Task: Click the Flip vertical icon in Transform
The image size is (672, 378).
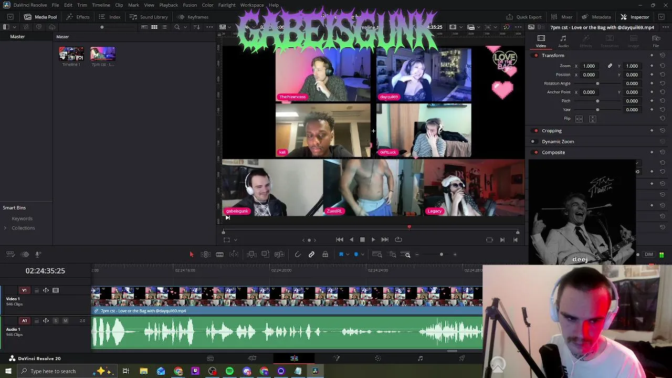Action: tap(592, 119)
